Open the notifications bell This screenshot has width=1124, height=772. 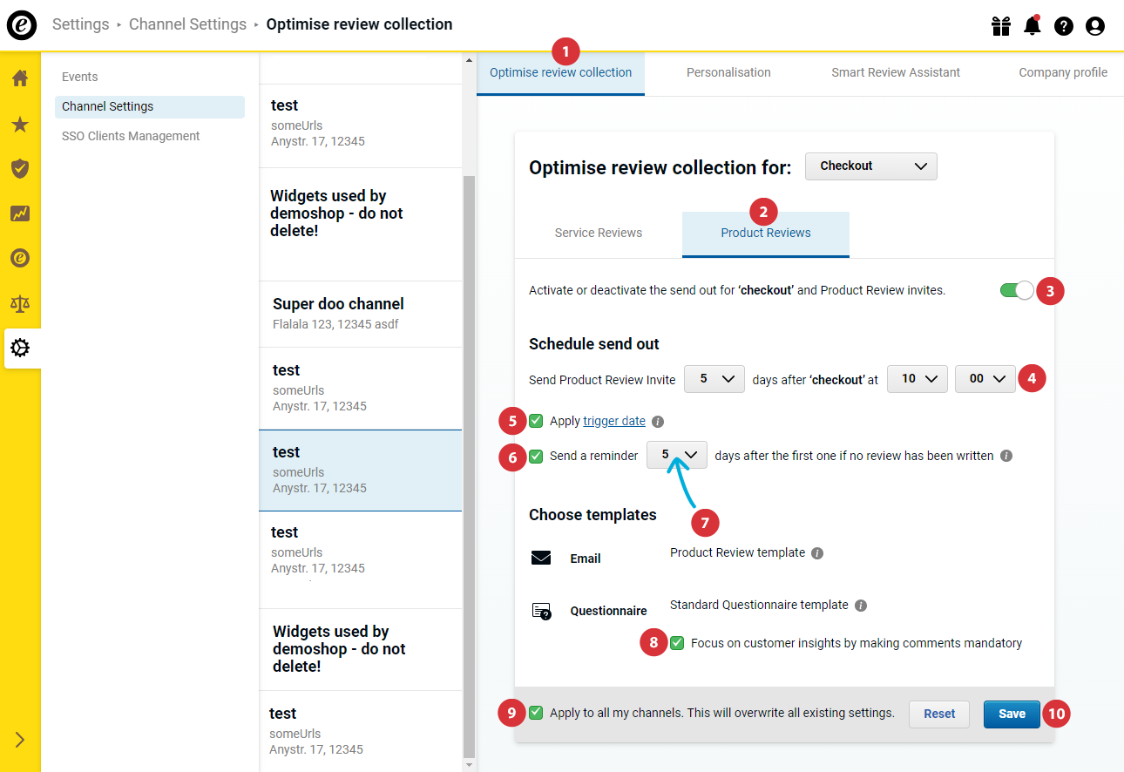click(1033, 25)
